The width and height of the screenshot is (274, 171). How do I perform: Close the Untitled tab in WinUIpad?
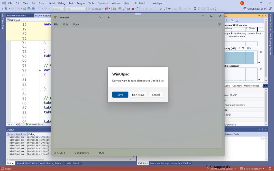pos(100,17)
